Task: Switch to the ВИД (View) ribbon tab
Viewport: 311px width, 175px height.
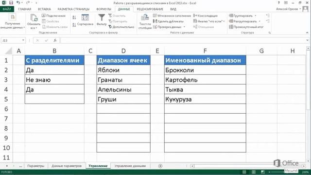Action: [x=173, y=9]
